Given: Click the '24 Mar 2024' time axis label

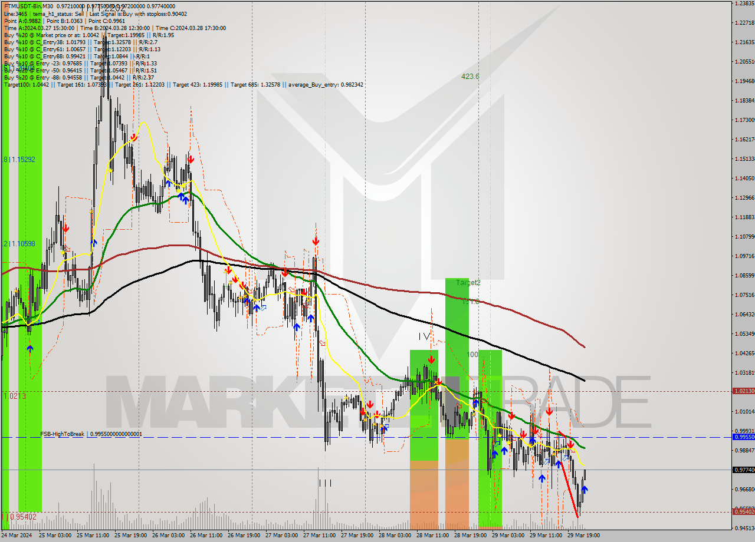Looking at the screenshot, I should [x=17, y=536].
